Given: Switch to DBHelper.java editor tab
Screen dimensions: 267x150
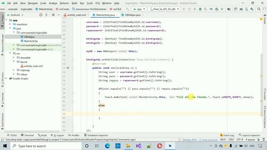Looking at the screenshot, I should 133,15.
